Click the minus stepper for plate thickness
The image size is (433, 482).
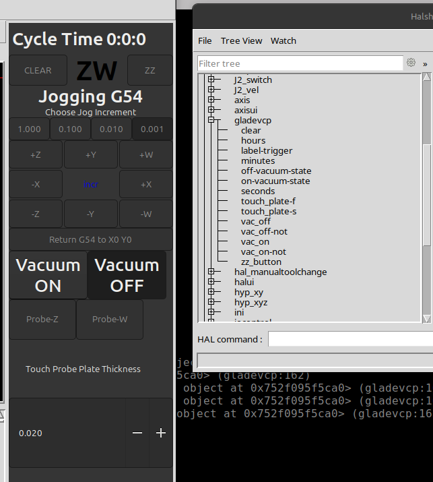(137, 433)
